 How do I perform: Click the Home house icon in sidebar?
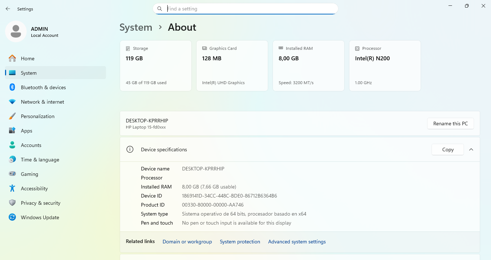click(12, 58)
